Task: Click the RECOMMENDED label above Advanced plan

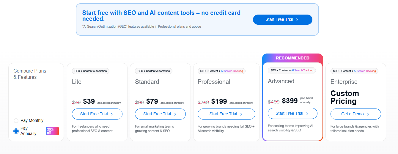Action: (x=292, y=58)
